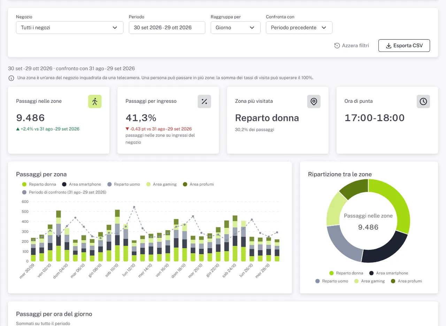Screen dimensions: 446x326
Task: Open the Confronta con "Periodo precedente" dropdown
Action: (299, 28)
